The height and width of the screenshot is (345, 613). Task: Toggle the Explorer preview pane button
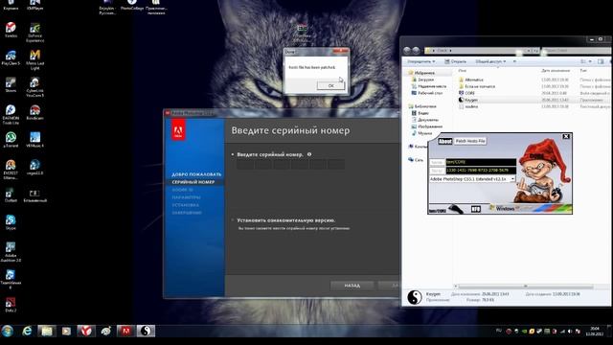click(601, 61)
